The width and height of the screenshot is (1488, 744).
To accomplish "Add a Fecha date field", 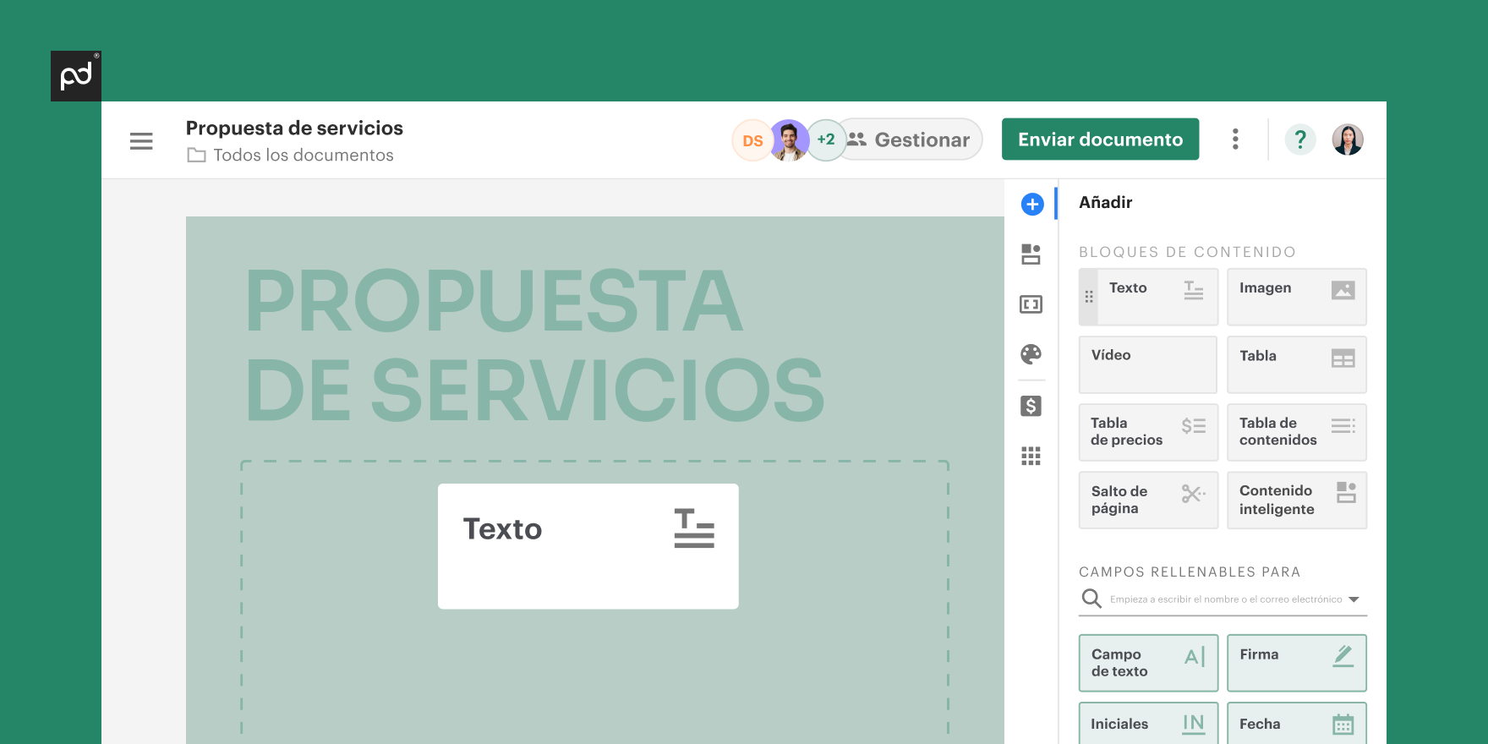I will [x=1297, y=724].
